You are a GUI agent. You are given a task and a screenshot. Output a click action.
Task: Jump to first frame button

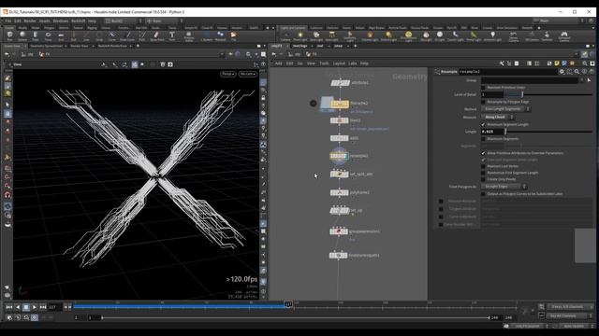pos(9,307)
